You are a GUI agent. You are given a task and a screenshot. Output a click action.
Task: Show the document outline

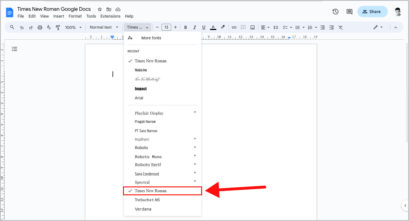point(14,49)
